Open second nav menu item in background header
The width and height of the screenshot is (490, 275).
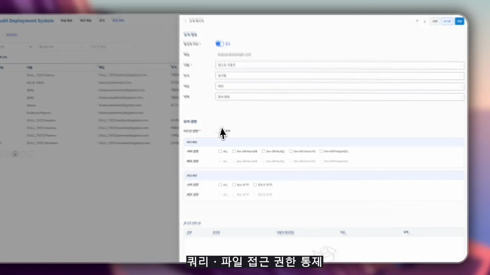pos(85,21)
